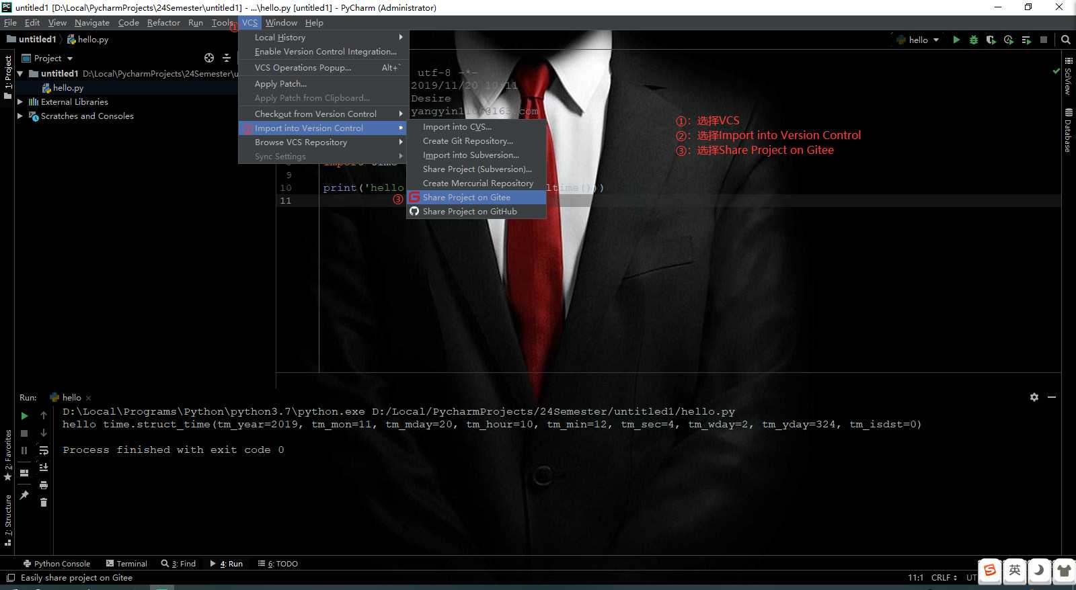1076x590 pixels.
Task: Close the hello run tab with the x
Action: [x=89, y=398]
